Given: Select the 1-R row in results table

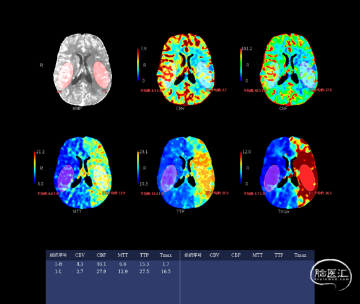Looking at the screenshot, I should click(x=113, y=264).
